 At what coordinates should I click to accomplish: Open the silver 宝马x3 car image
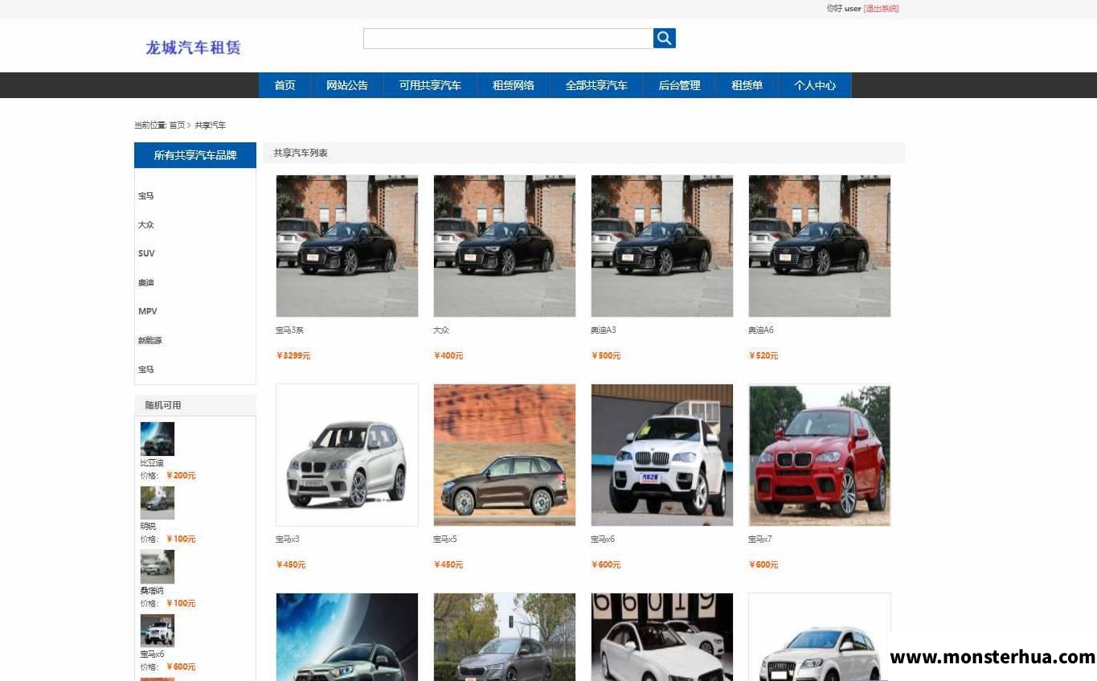347,455
